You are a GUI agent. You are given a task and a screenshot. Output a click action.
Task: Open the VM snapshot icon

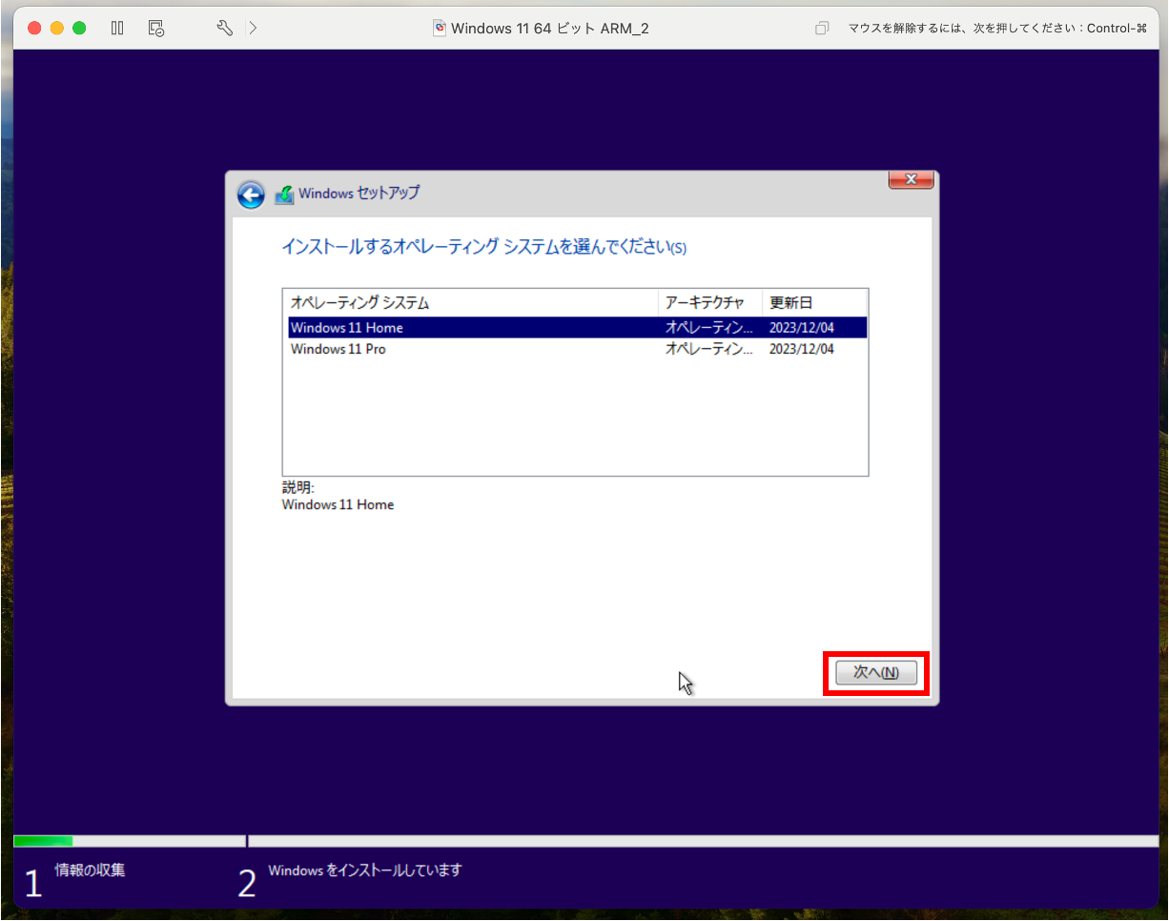157,28
